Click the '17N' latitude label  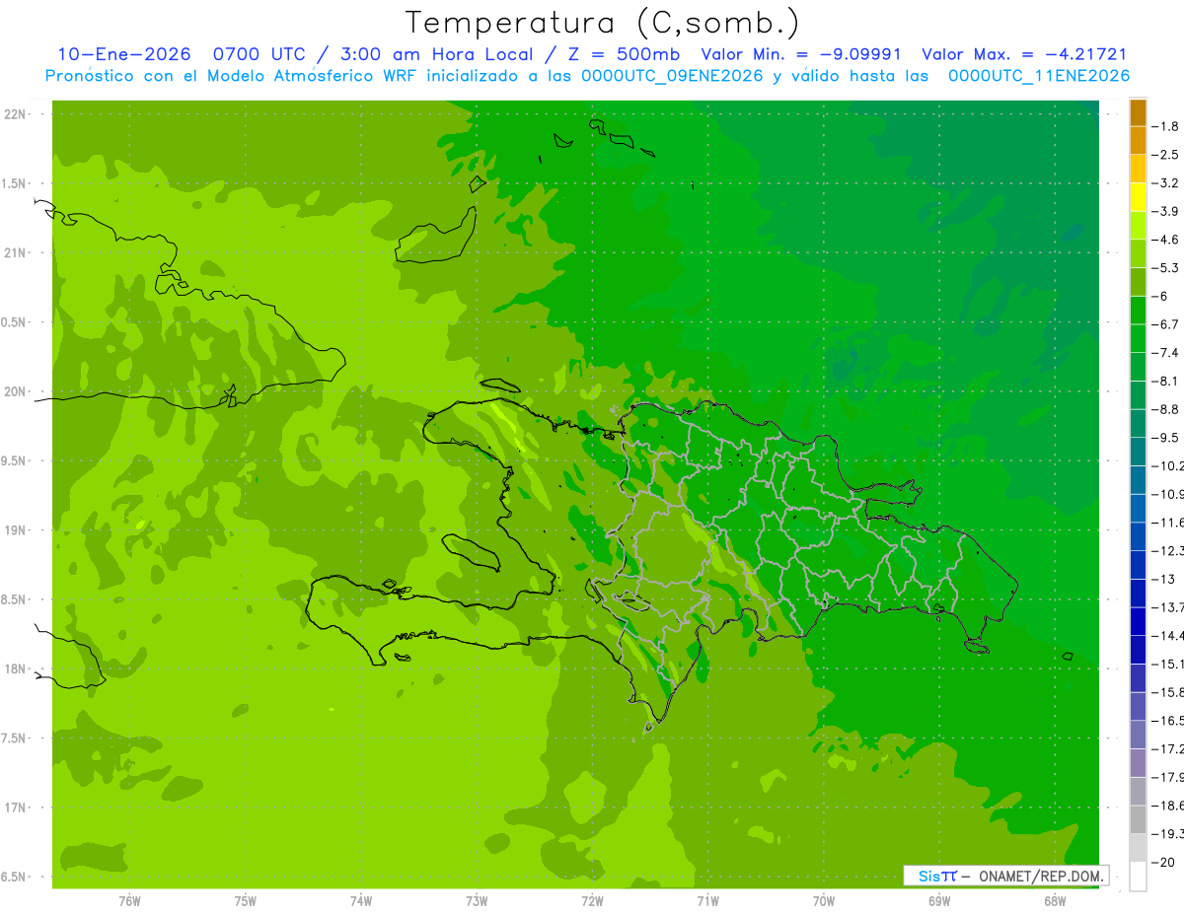point(14,808)
